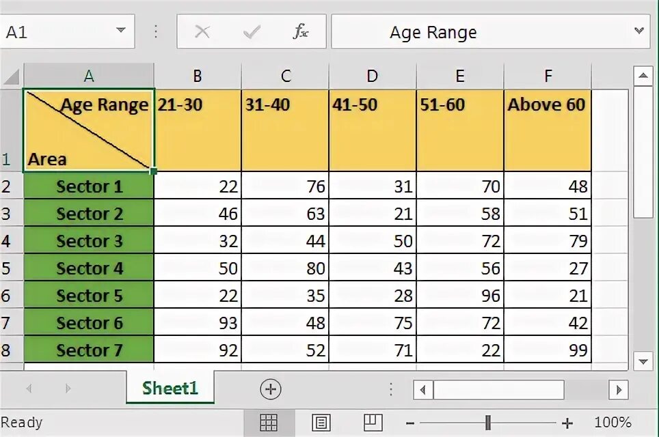
Task: Select the Sector 7 cell
Action: pyautogui.click(x=89, y=350)
